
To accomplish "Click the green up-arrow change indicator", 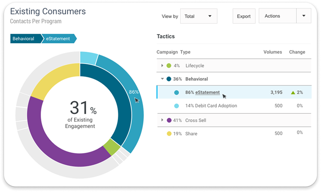I will pyautogui.click(x=293, y=93).
